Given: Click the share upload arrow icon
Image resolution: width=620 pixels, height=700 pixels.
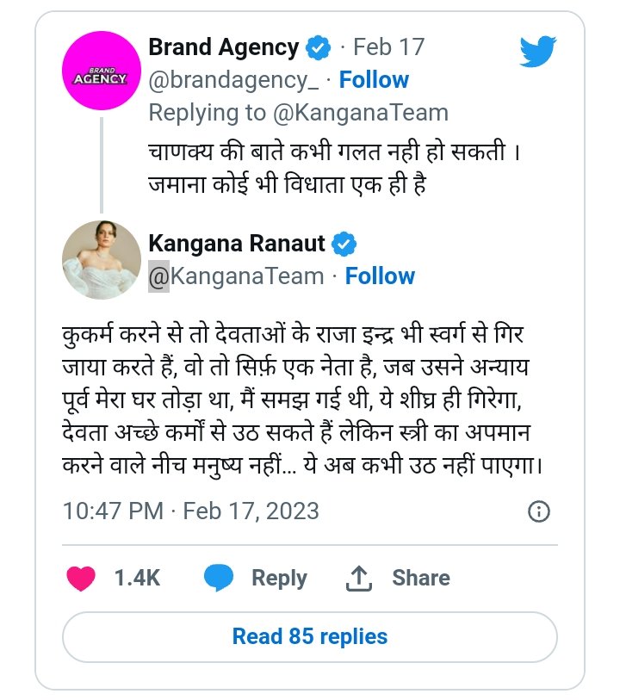Looking at the screenshot, I should pos(357,579).
